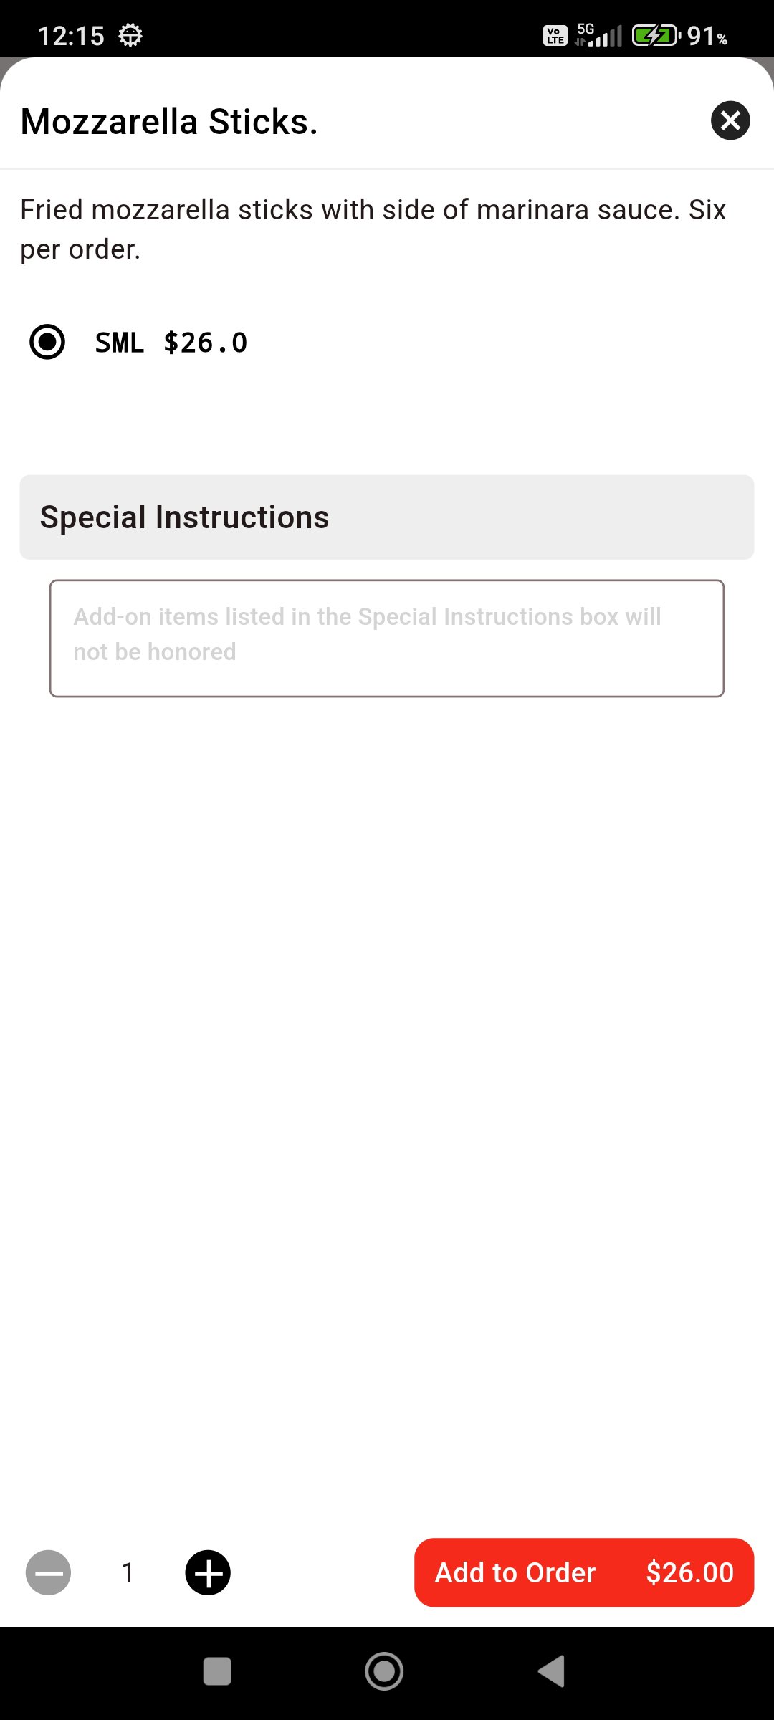Tap the Android back navigation triangle
Viewport: 774px width, 1720px height.
[552, 1671]
